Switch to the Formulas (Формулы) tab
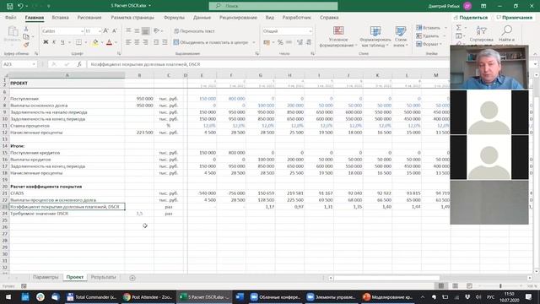Screen dimensions: 540x304 [x=175, y=17]
